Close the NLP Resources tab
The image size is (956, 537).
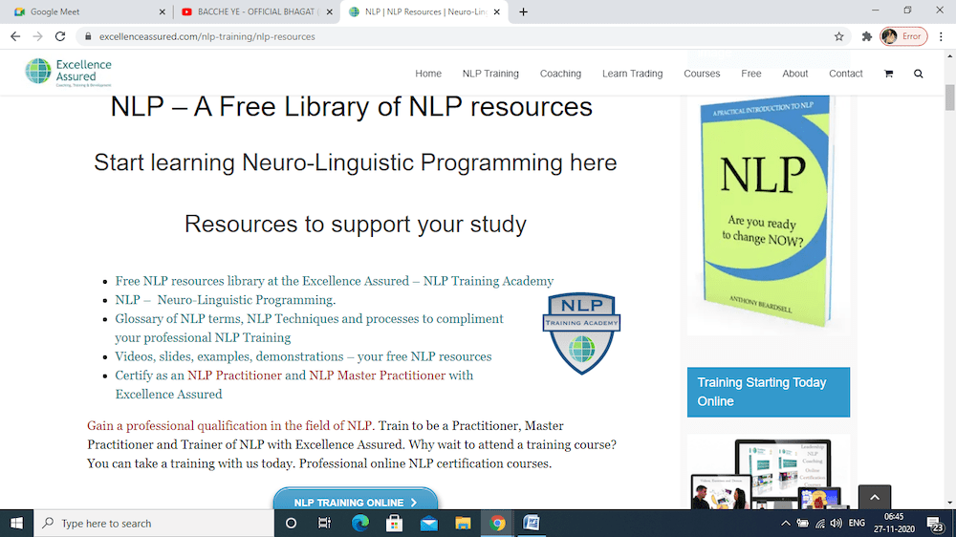tap(496, 11)
